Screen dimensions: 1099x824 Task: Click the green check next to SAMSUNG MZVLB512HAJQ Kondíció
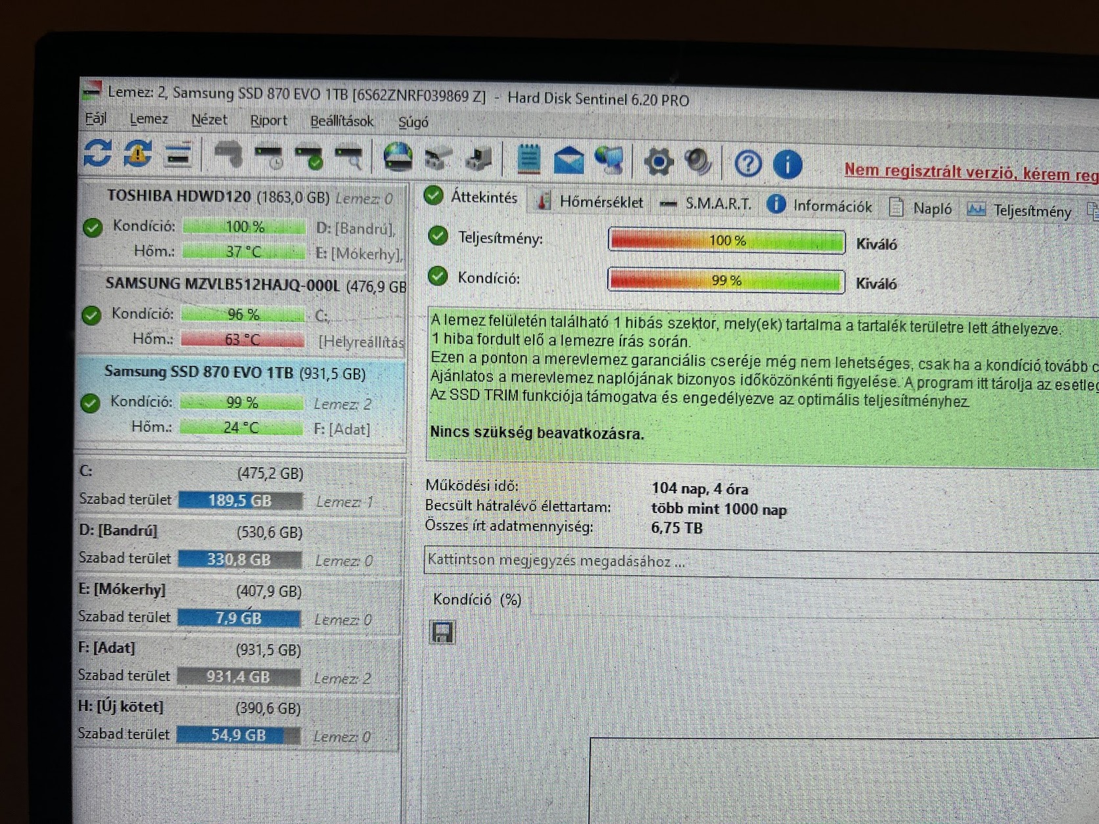click(91, 315)
